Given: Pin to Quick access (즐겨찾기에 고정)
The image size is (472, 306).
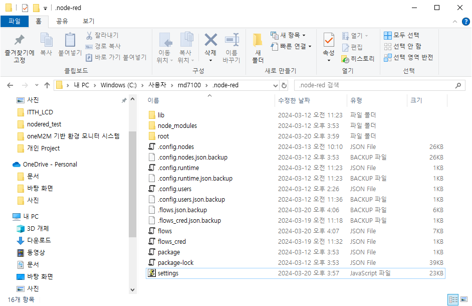Looking at the screenshot, I should (x=19, y=48).
